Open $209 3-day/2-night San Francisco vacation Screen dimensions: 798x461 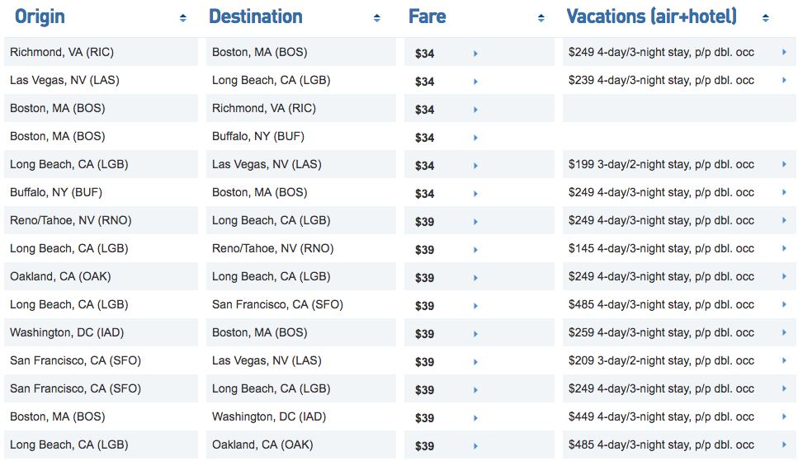tap(661, 360)
